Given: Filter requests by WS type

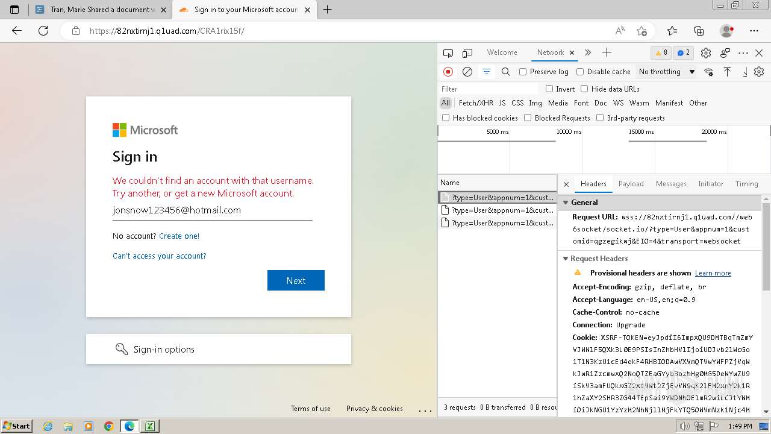Looking at the screenshot, I should point(619,103).
